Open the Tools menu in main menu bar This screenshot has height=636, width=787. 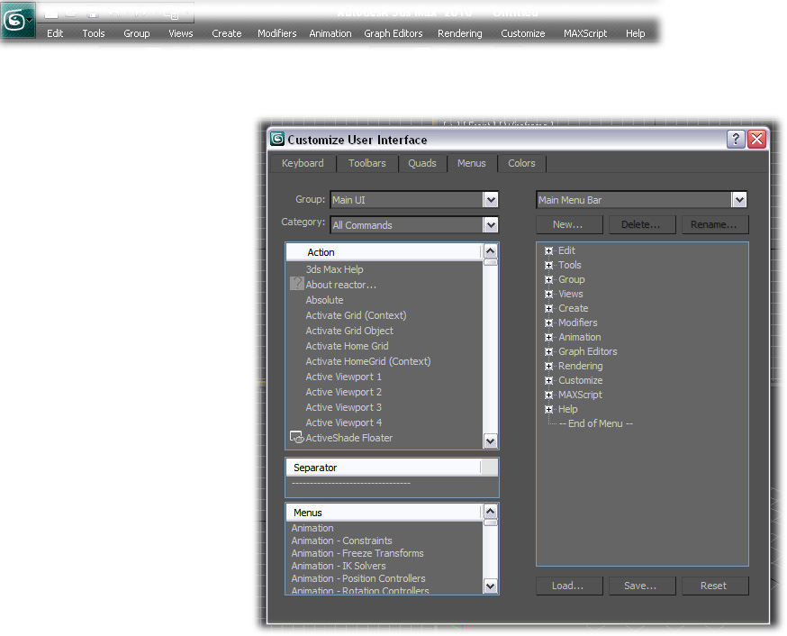94,33
